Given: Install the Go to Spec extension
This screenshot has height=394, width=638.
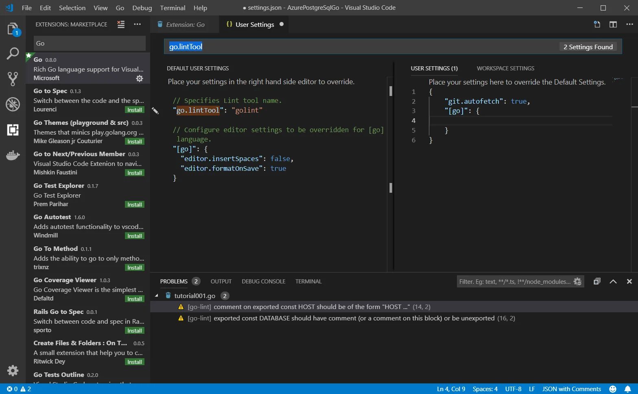Looking at the screenshot, I should coord(135,110).
